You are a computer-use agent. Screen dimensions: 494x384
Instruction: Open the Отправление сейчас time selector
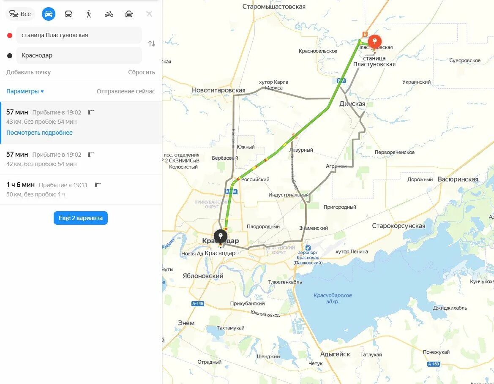126,91
